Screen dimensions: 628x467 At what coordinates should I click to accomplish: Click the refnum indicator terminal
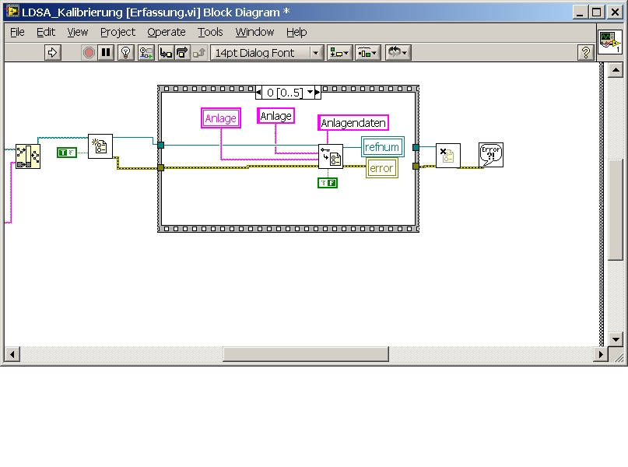click(x=383, y=147)
